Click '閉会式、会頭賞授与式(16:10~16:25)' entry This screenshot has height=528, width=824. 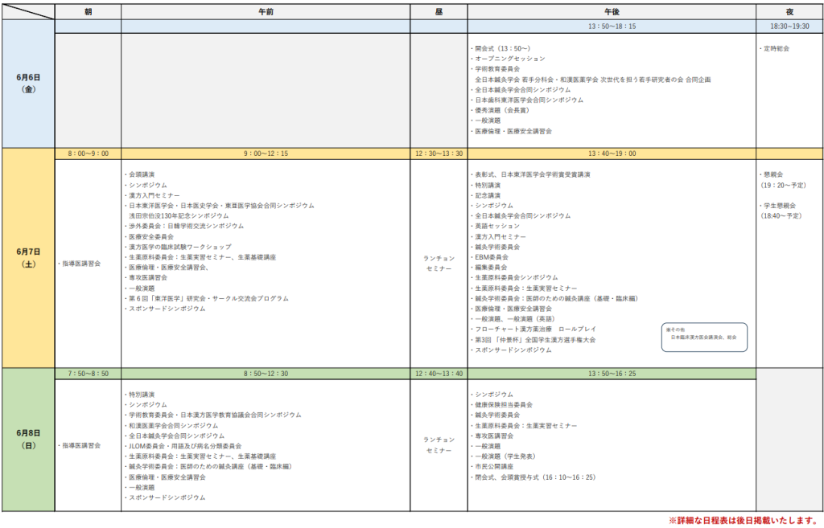tap(534, 477)
